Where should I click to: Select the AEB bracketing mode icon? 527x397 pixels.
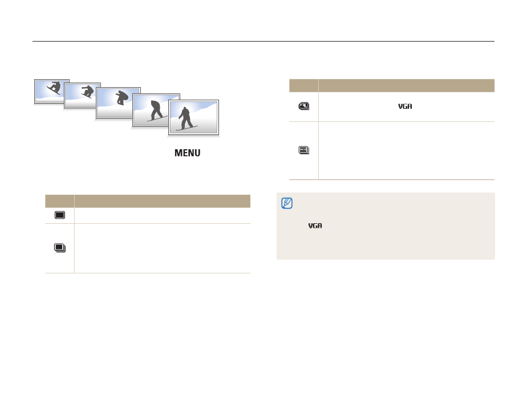click(304, 150)
